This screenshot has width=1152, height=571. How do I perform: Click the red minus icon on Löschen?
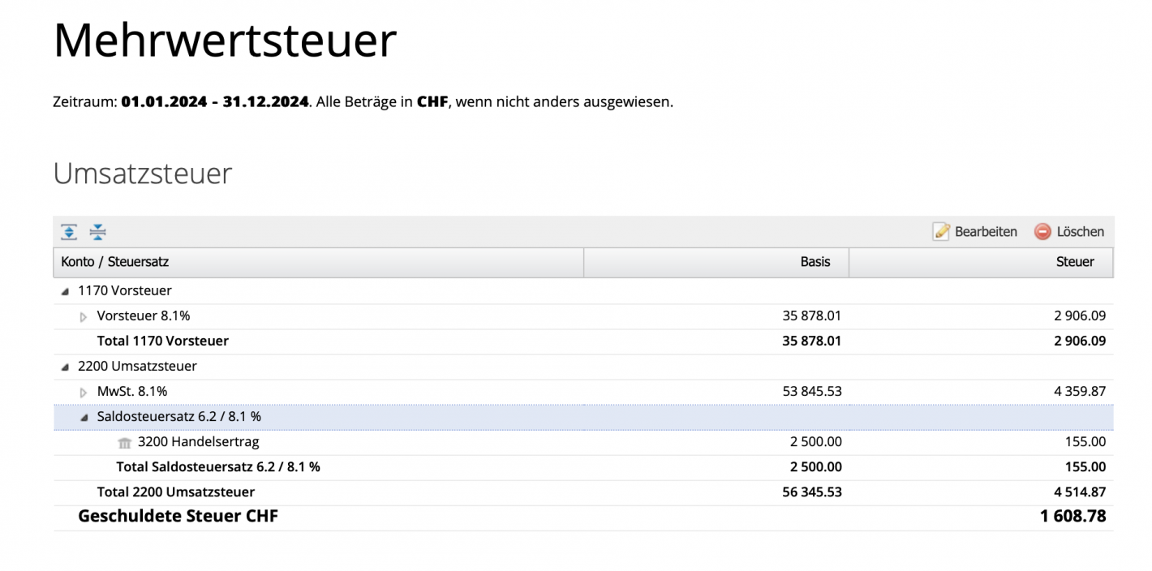point(1041,231)
